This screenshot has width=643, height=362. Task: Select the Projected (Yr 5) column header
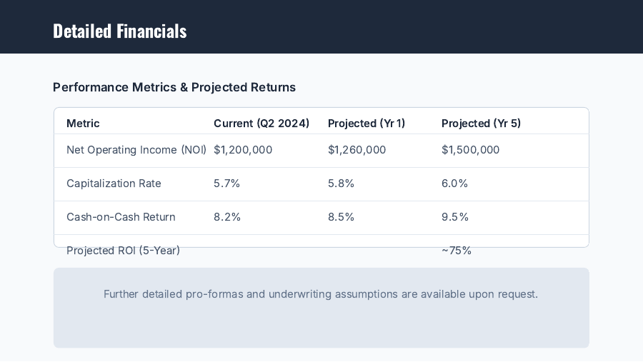click(481, 124)
